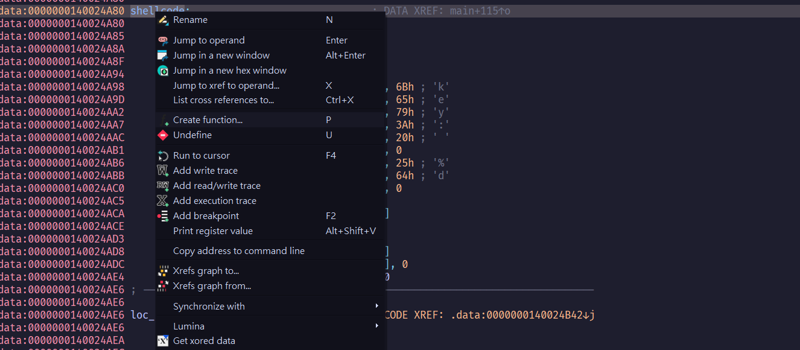Click address data:0000000140024A98
Image resolution: width=800 pixels, height=350 pixels.
(62, 87)
